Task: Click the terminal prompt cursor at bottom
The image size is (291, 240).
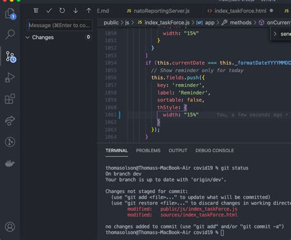Action: coord(222,233)
